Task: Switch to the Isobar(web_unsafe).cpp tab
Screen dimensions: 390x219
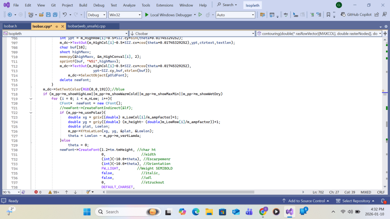Action: (x=86, y=26)
